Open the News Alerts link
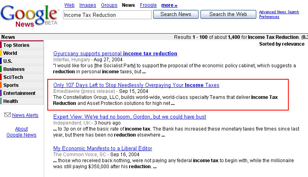The width and height of the screenshot is (308, 177). tap(25, 115)
